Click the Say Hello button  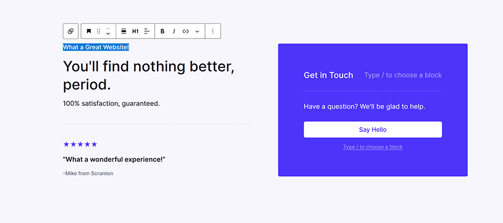coord(373,129)
